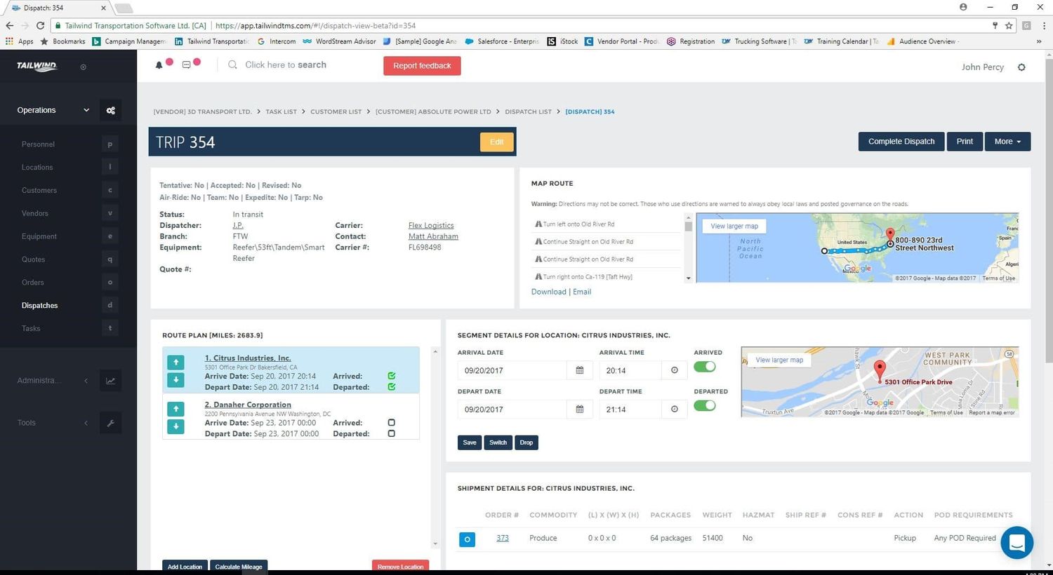Image resolution: width=1053 pixels, height=575 pixels.
Task: Click the settings gear near John Percy
Action: (1021, 67)
